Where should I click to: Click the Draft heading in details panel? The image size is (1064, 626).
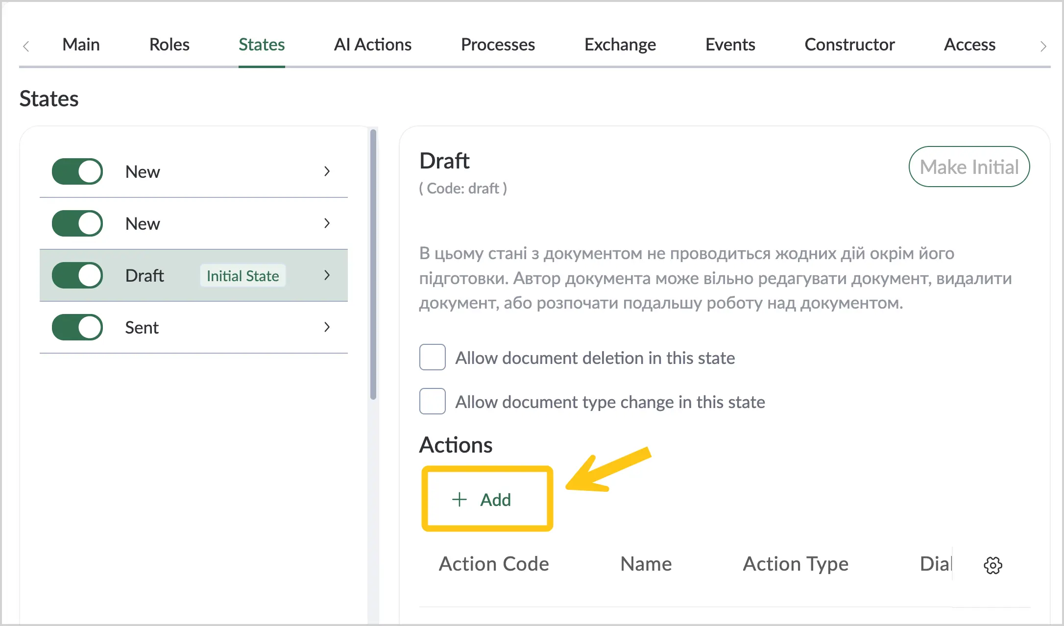click(444, 161)
